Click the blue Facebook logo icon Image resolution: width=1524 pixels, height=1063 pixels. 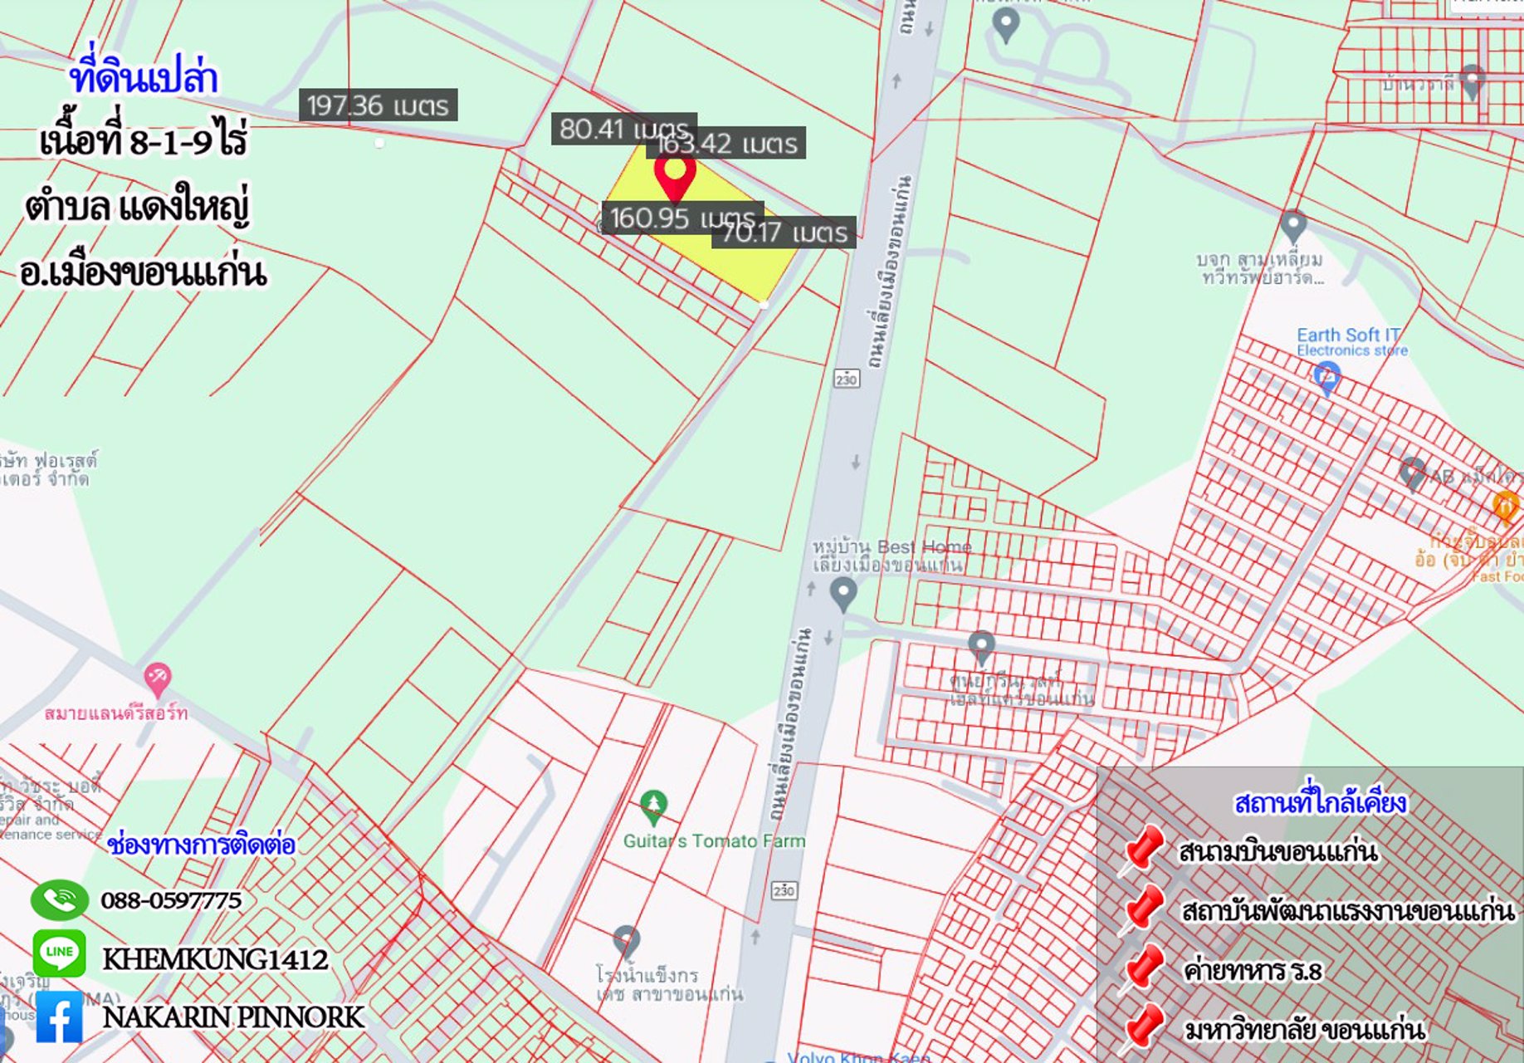point(59,1016)
